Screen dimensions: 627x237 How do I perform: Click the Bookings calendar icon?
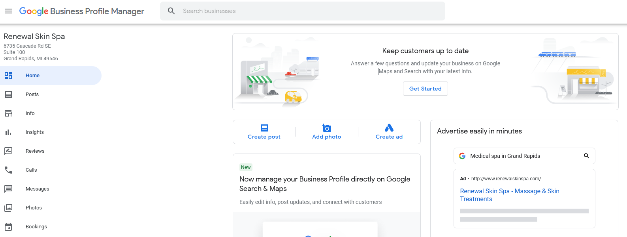[x=8, y=227]
